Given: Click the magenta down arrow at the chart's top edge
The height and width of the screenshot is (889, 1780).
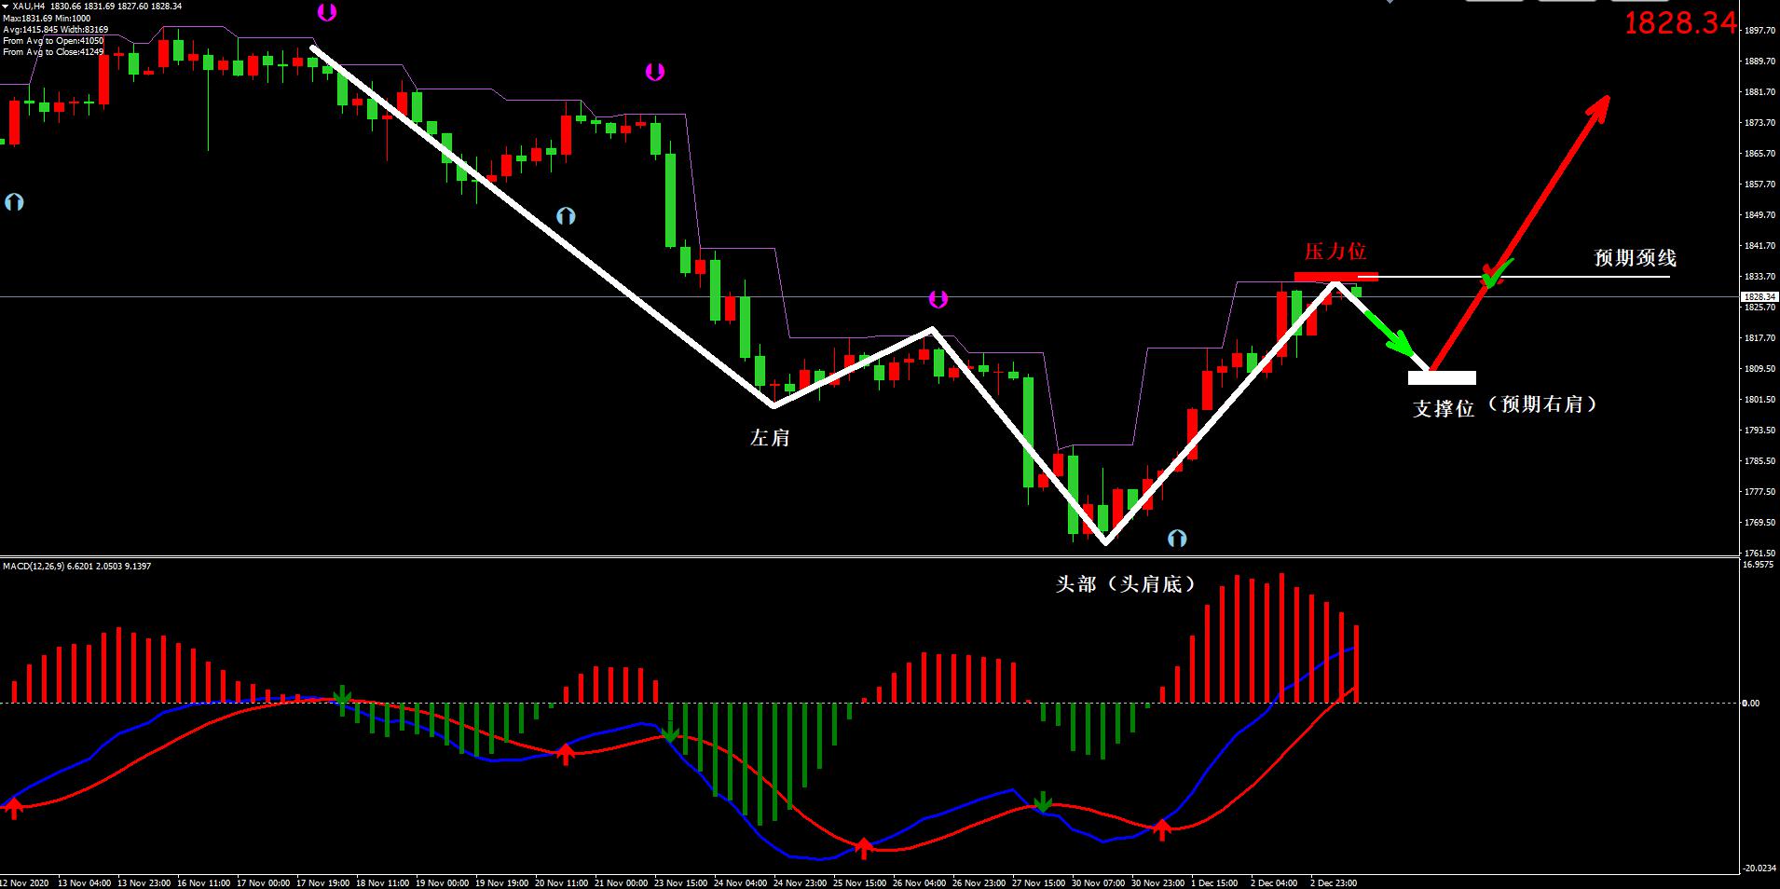Looking at the screenshot, I should [x=326, y=12].
